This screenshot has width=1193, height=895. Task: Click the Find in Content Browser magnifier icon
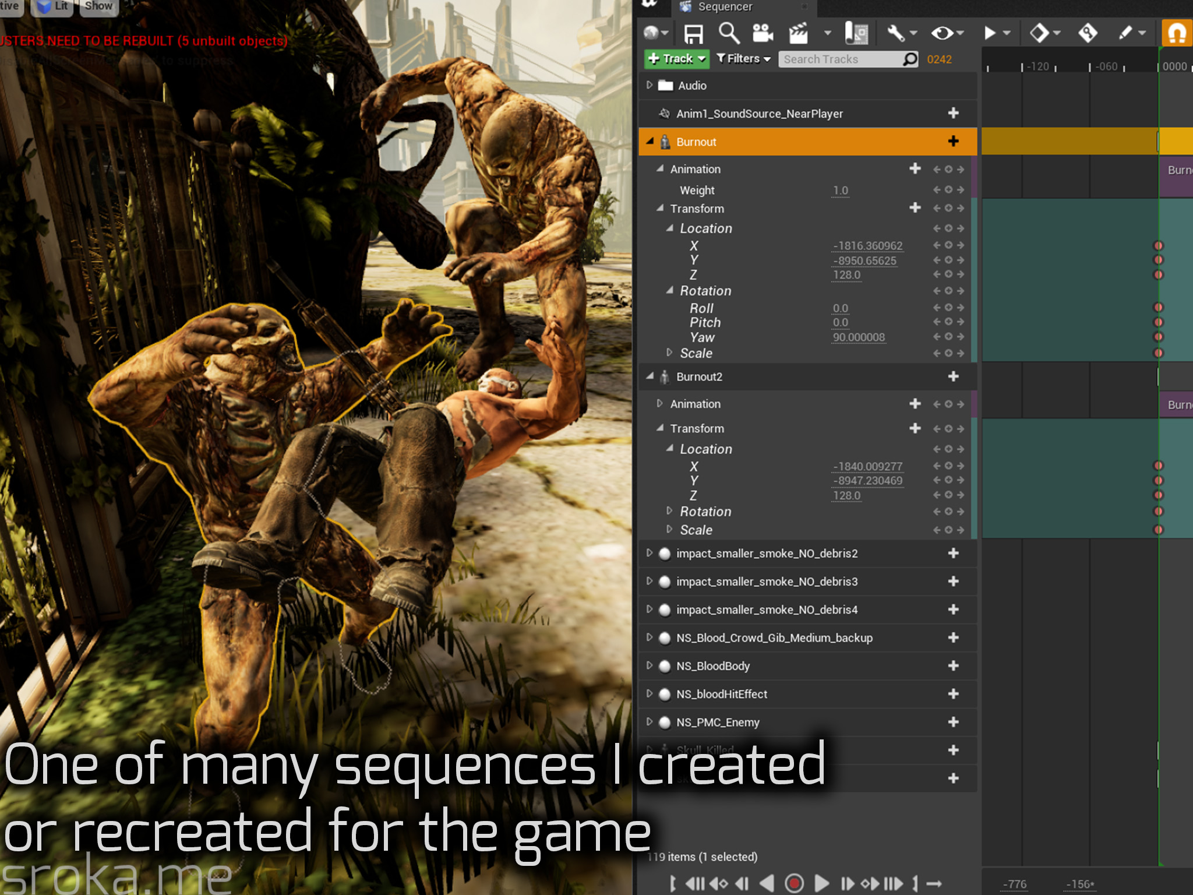tap(728, 33)
